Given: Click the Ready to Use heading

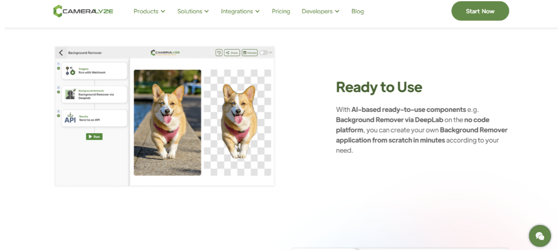Looking at the screenshot, I should tap(379, 87).
